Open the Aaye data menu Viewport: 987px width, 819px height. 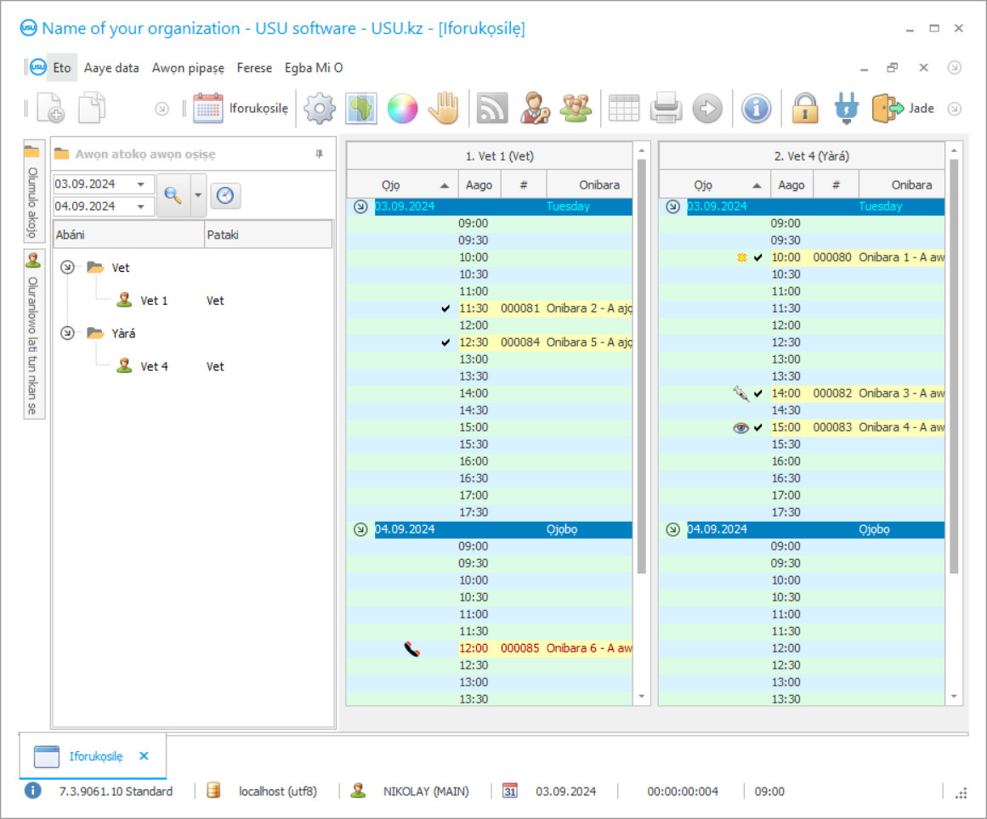click(111, 68)
